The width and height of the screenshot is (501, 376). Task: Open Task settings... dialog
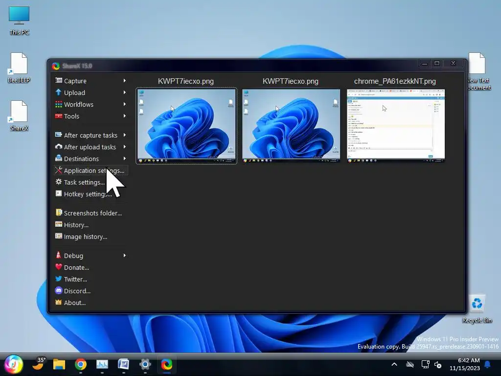[x=91, y=182]
